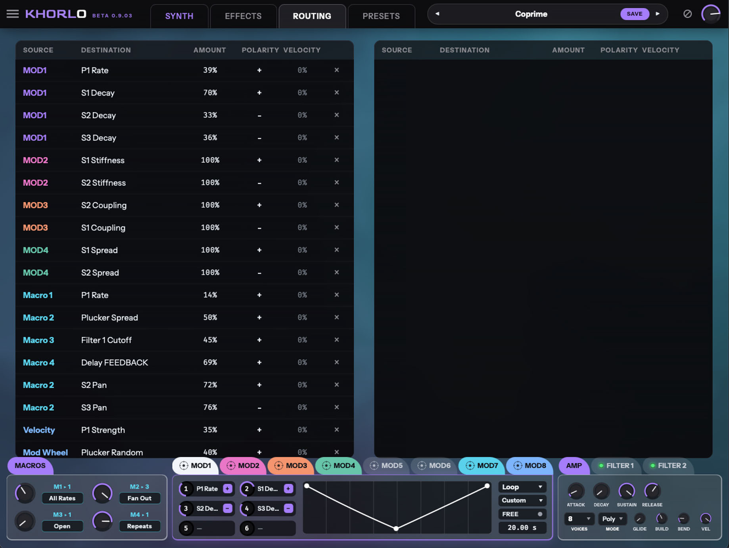The width and height of the screenshot is (729, 548).
Task: Click the panic/bypass circle-slash icon
Action: (x=687, y=14)
